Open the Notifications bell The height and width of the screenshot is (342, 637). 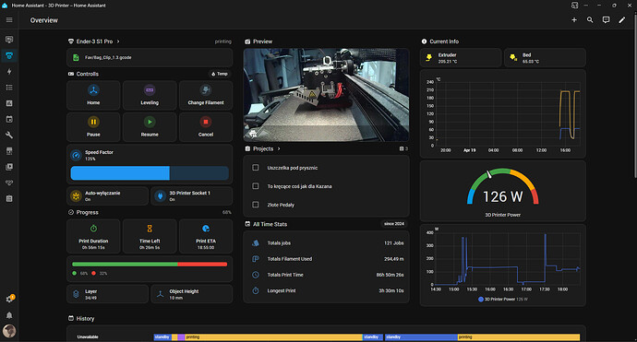point(9,315)
